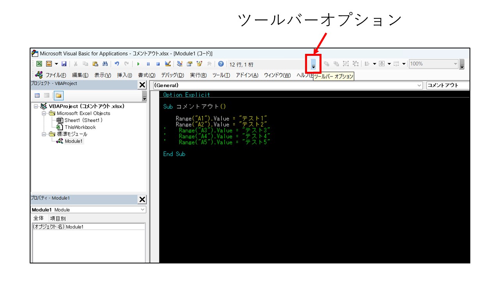Click the Ungroup objects icon
The width and height of the screenshot is (500, 281).
pyautogui.click(x=355, y=64)
